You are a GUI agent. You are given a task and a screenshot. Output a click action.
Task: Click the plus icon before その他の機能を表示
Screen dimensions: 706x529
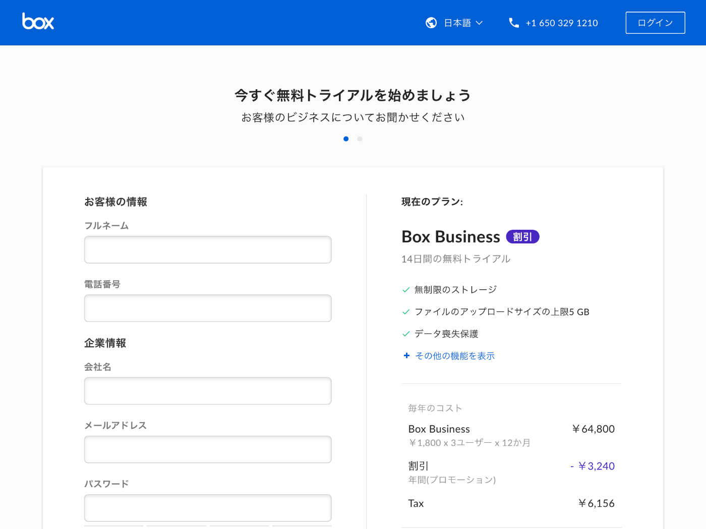(x=406, y=355)
